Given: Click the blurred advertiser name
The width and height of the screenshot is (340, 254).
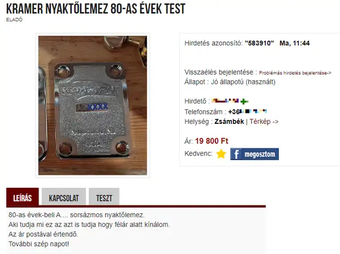Looking at the screenshot, I should tap(225, 101).
